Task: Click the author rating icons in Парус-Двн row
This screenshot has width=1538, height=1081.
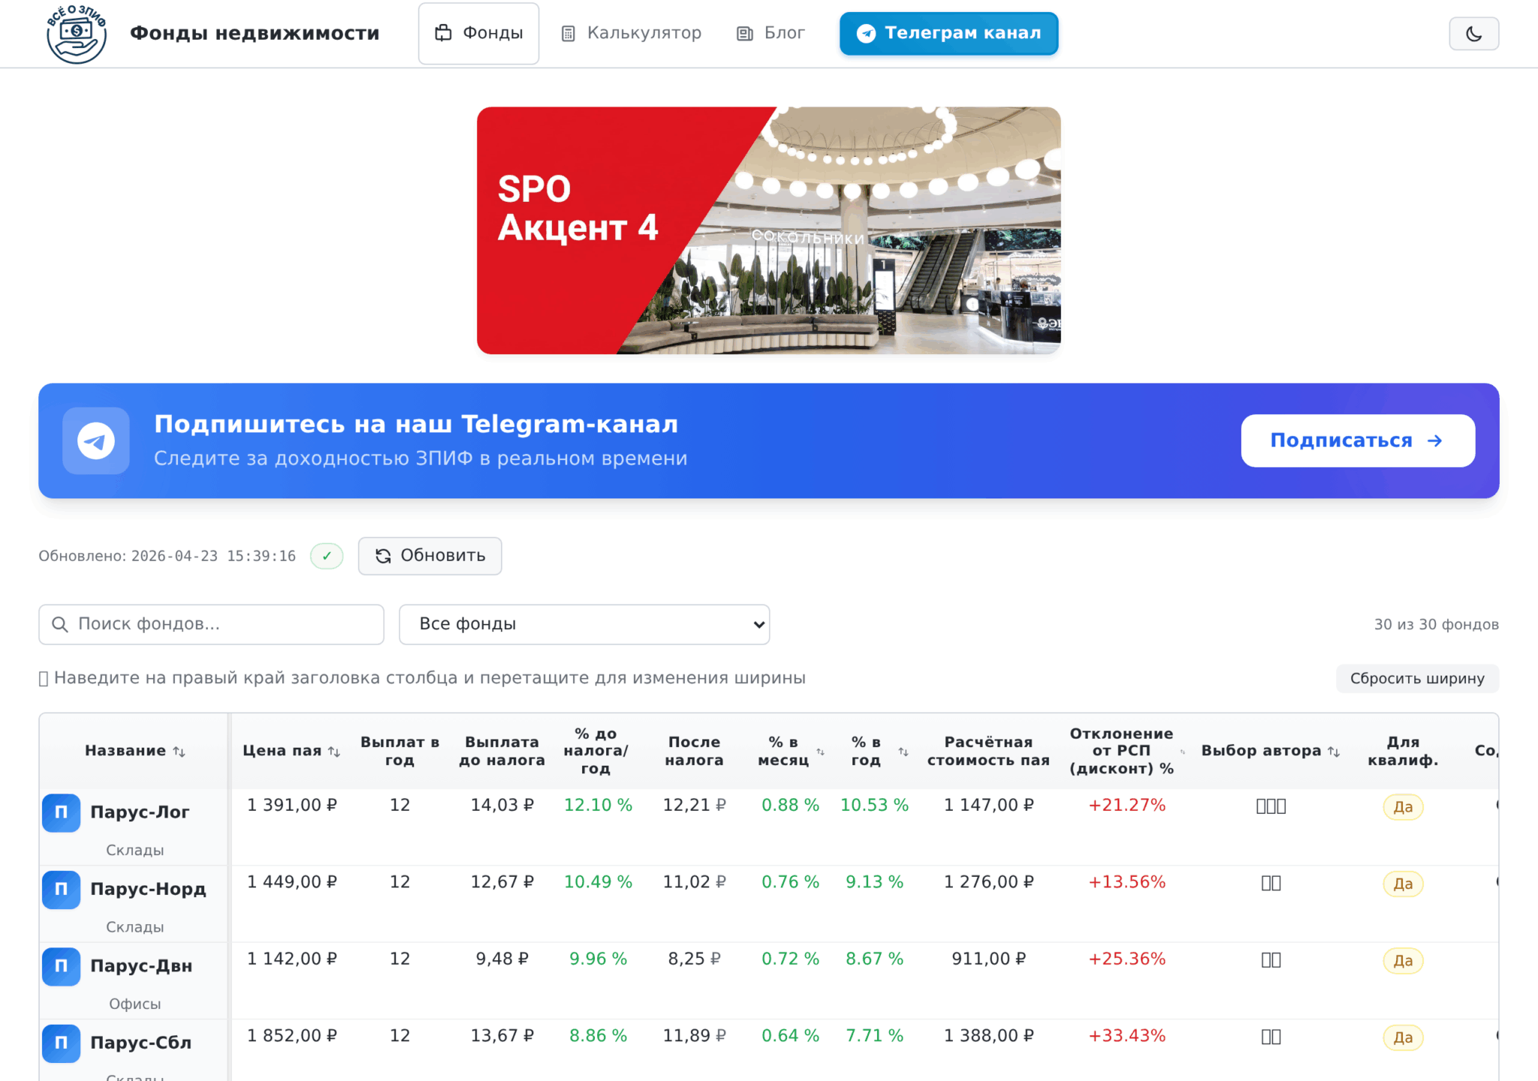Action: pos(1271,960)
